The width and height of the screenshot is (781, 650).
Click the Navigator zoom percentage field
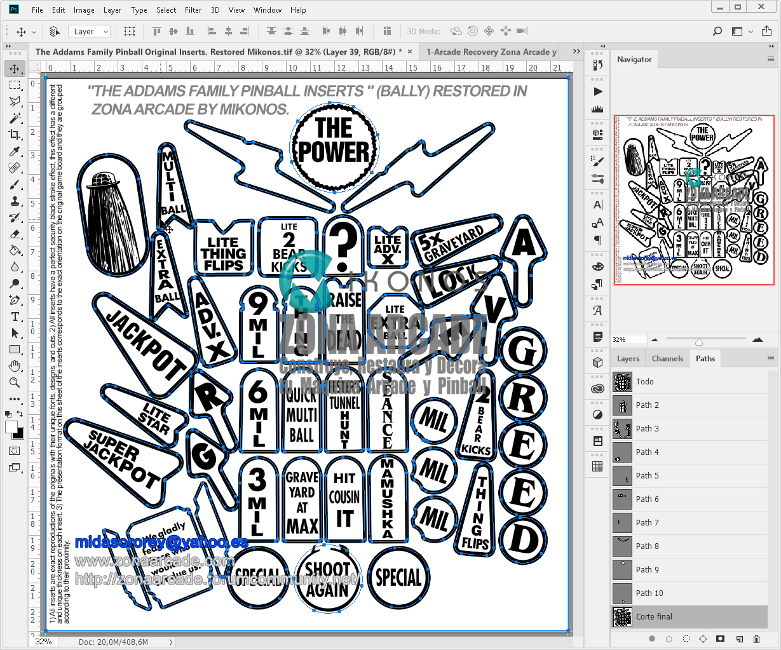click(x=628, y=340)
